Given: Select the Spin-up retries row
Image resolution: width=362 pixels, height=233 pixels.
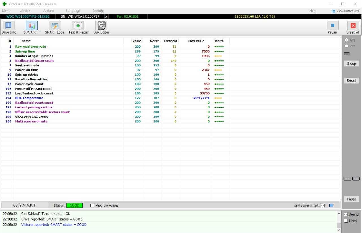Looking at the screenshot, I should point(116,75).
